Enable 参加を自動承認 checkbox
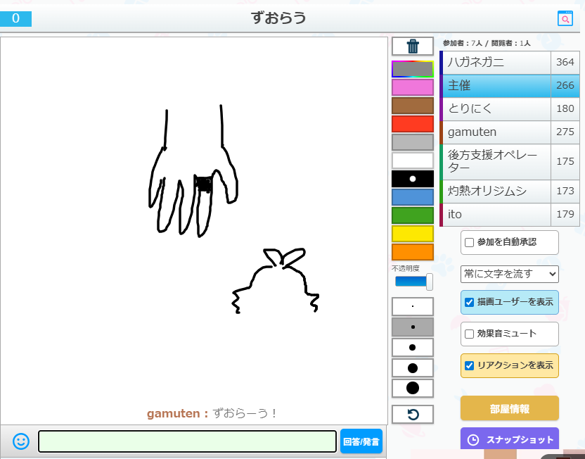 click(470, 242)
